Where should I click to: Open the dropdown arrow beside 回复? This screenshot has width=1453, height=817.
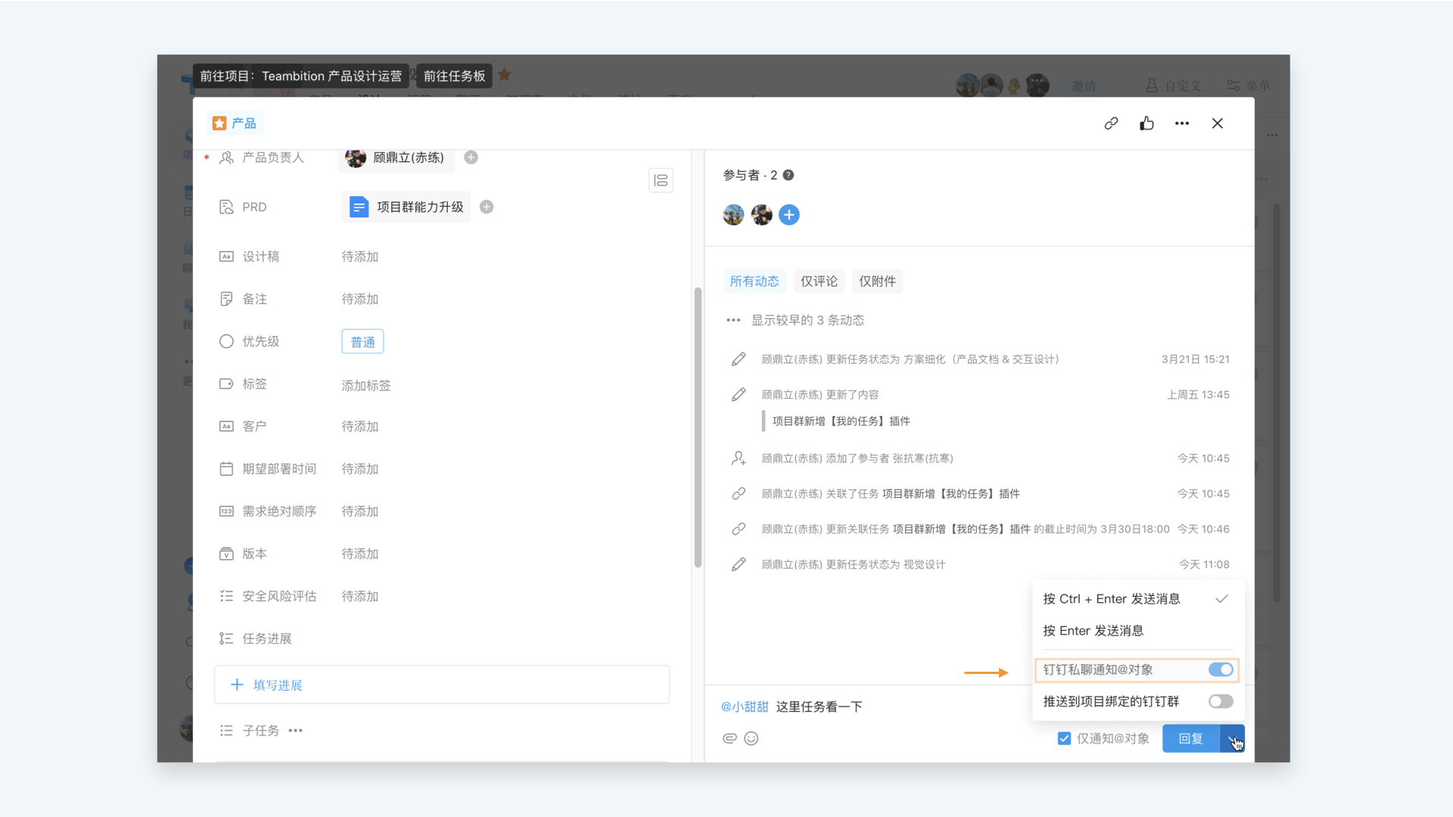tap(1233, 738)
